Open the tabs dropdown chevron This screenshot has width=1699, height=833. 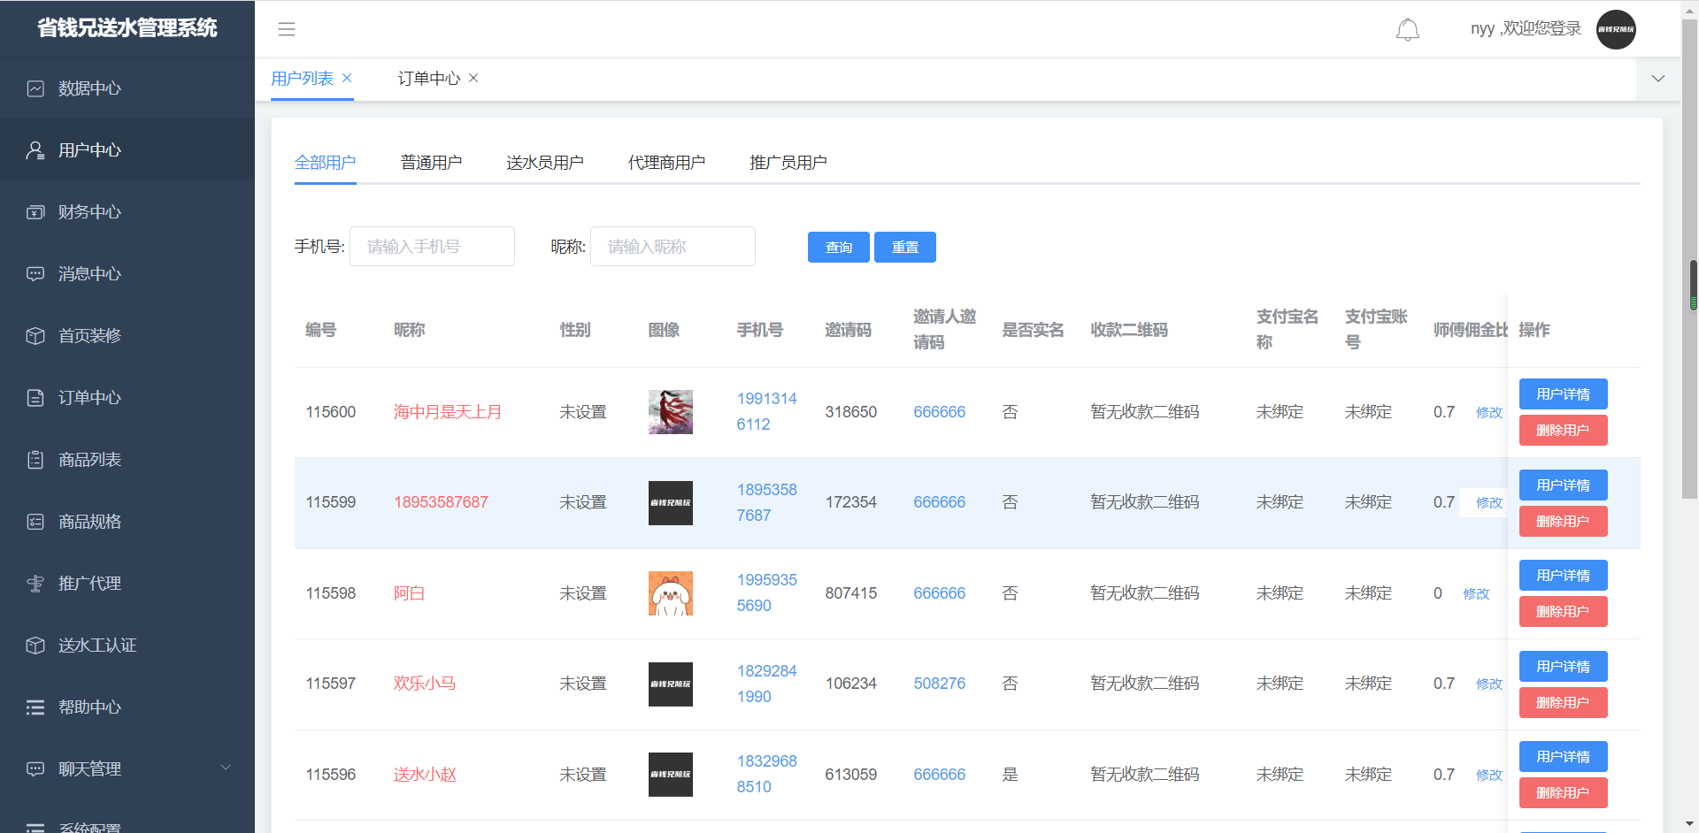pyautogui.click(x=1657, y=79)
